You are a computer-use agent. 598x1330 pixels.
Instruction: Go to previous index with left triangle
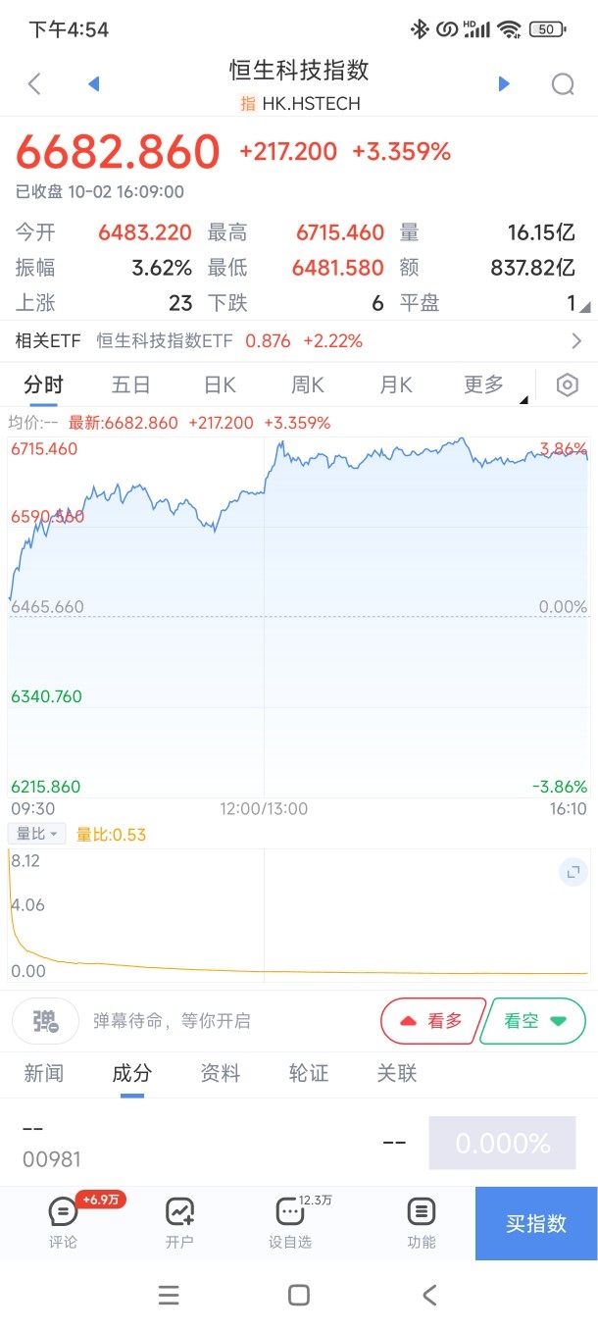tap(94, 84)
